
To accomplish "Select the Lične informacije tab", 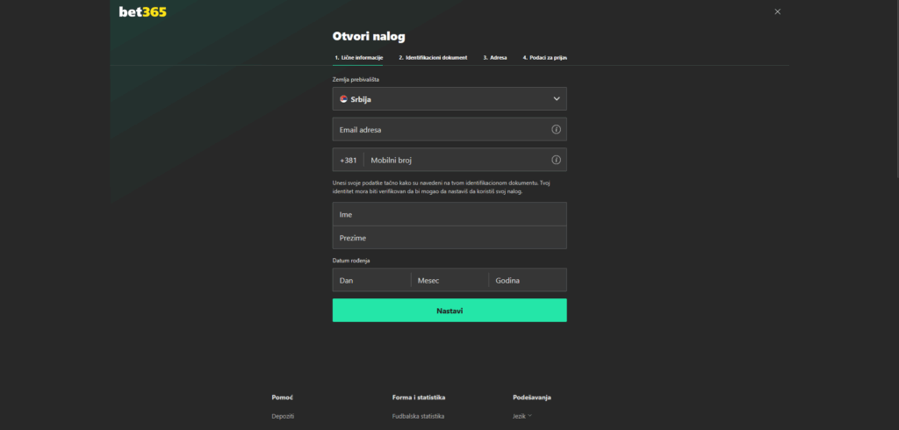I will [x=358, y=58].
